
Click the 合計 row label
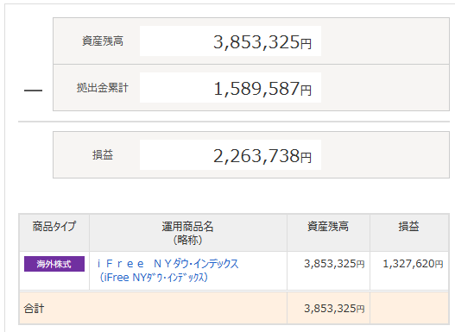[x=34, y=308]
